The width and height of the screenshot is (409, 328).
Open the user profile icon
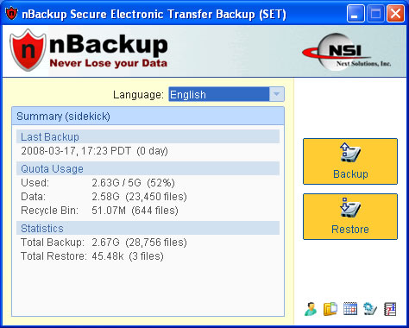coord(311,309)
